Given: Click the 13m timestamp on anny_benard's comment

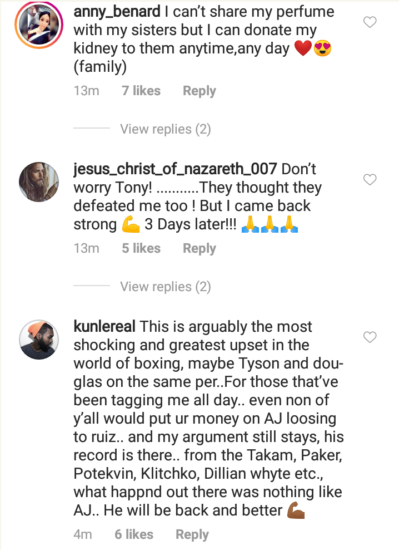Looking at the screenshot, I should (x=86, y=91).
